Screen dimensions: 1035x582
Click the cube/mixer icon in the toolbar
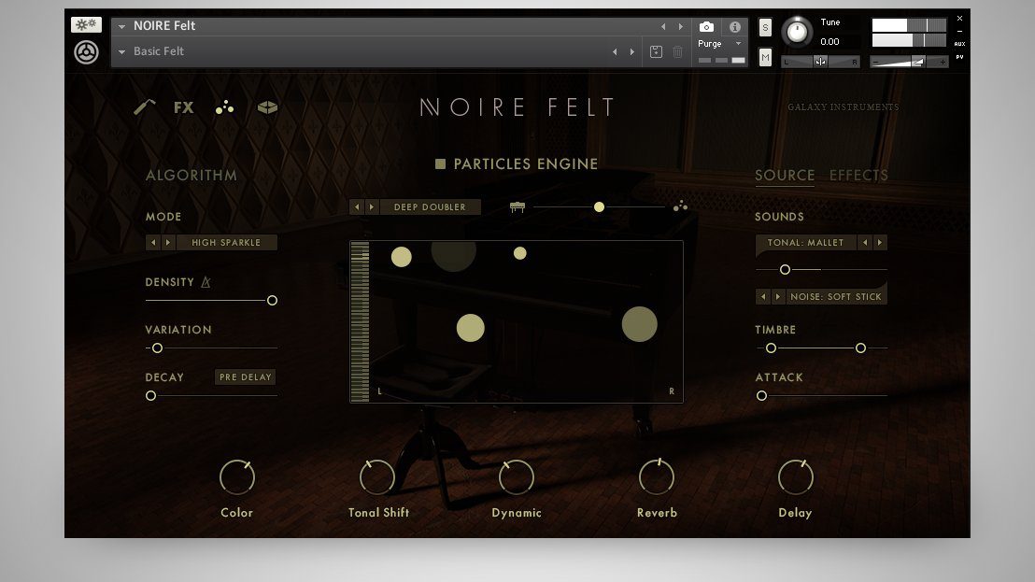[266, 106]
